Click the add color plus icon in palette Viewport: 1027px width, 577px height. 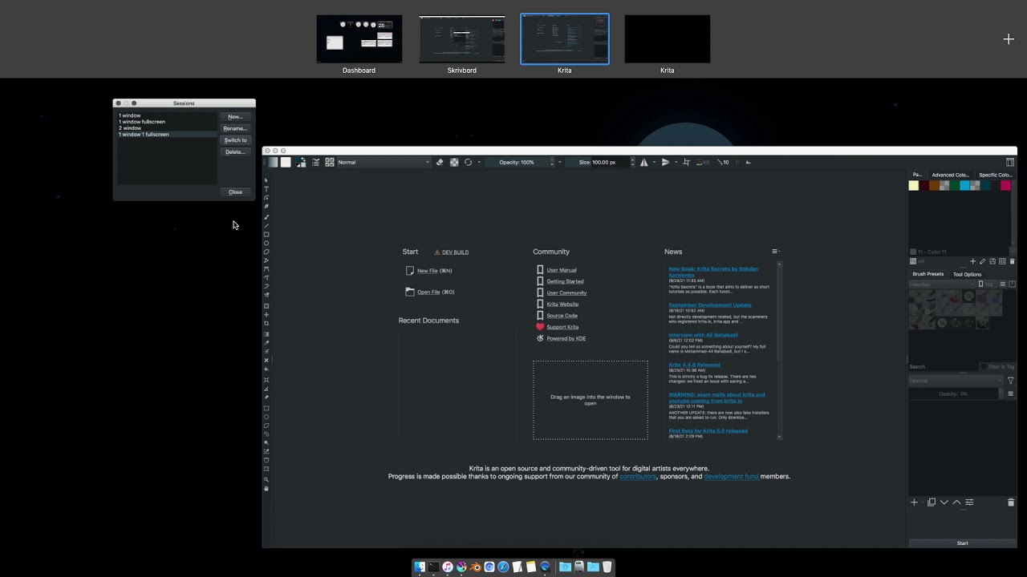coord(972,261)
